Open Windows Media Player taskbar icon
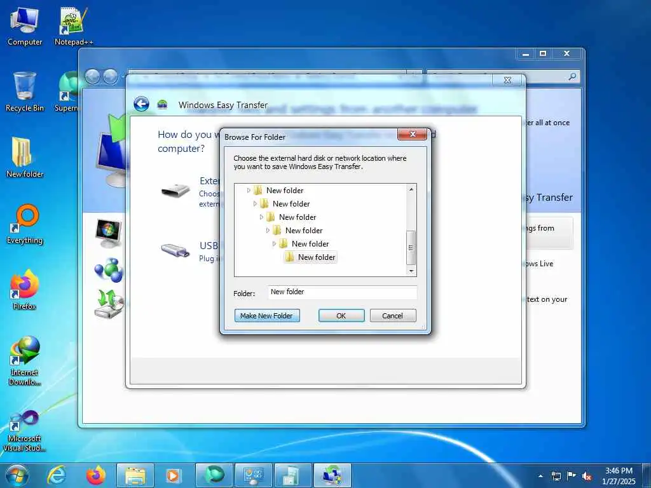Screen dimensions: 651x488 tap(173, 475)
